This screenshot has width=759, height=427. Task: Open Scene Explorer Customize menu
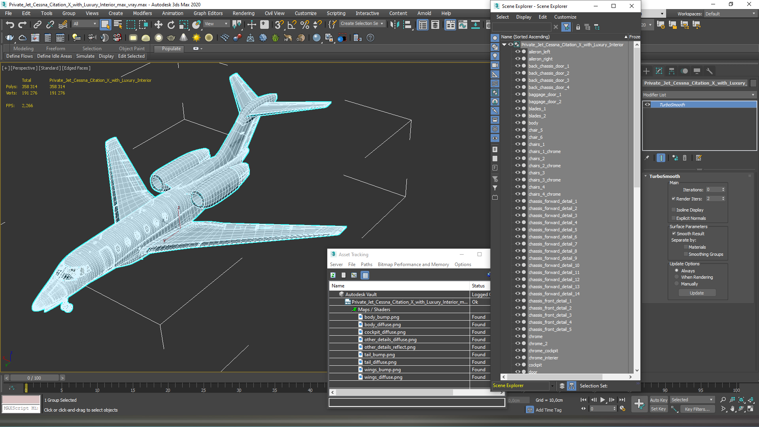(x=565, y=17)
